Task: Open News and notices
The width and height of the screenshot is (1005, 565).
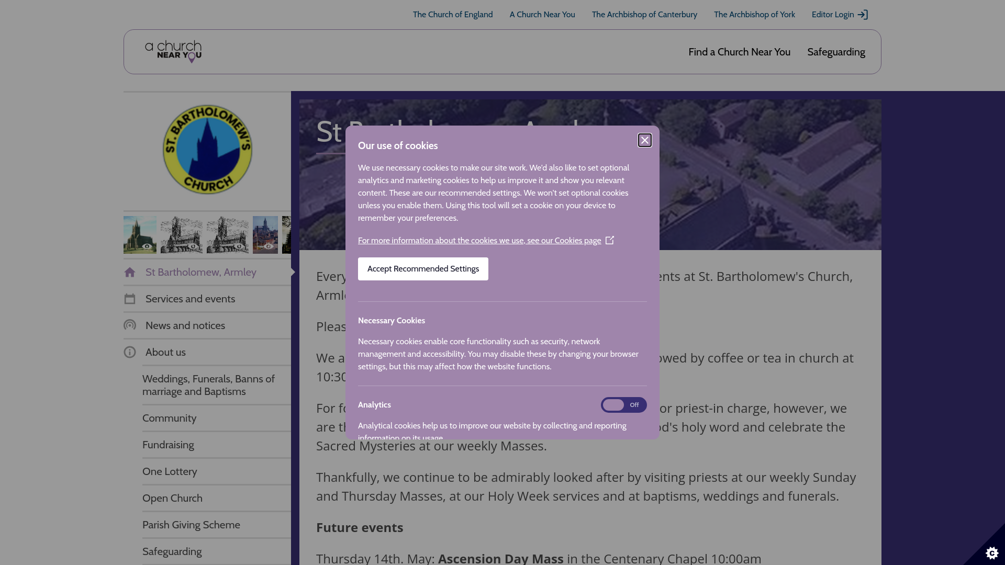Action: click(x=207, y=325)
